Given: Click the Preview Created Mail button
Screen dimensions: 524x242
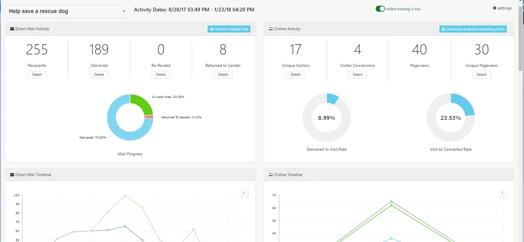Looking at the screenshot, I should pos(229,29).
